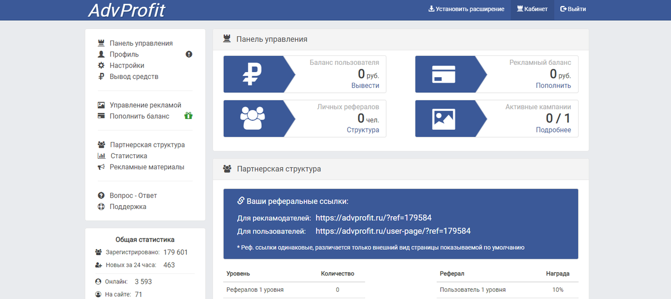Click the 179 601 registered count

coord(176,252)
